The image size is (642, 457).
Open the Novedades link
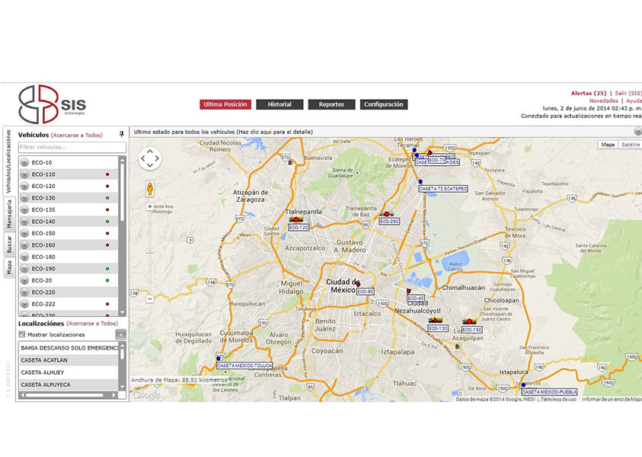pos(603,101)
